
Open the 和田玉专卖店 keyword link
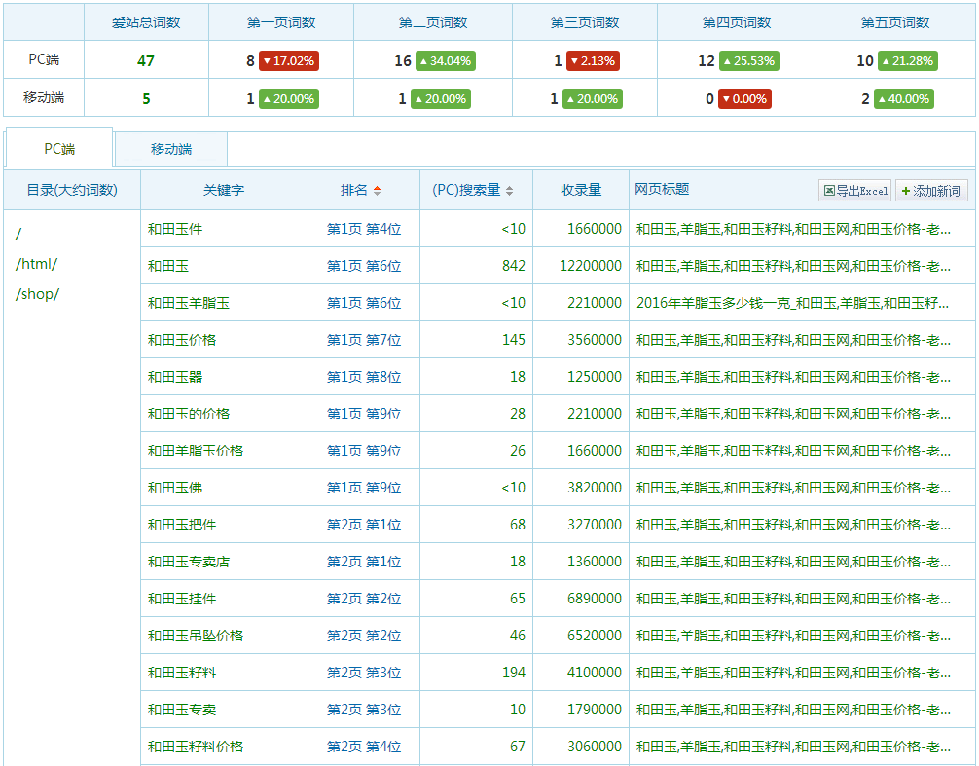click(189, 562)
